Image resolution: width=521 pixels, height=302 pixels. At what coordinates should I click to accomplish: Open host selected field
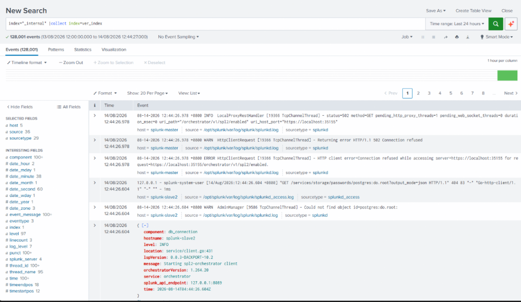coord(13,125)
